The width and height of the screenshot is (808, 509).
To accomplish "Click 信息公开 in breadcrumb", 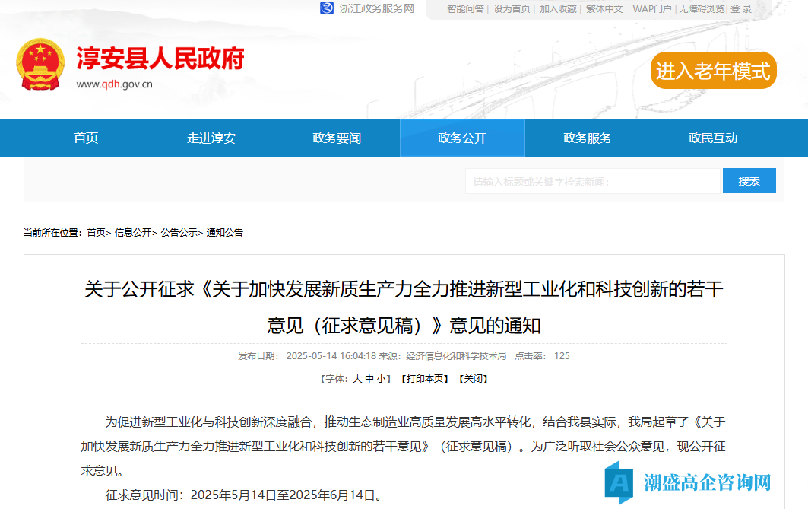I will click(x=133, y=232).
